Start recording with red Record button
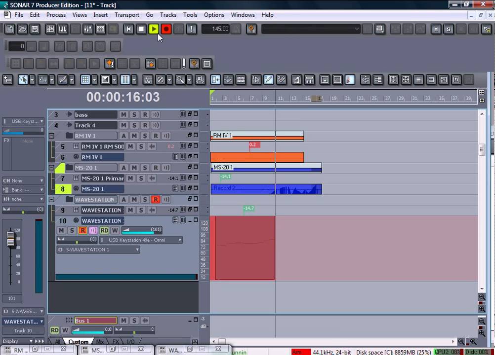This screenshot has width=495, height=355. [x=166, y=29]
